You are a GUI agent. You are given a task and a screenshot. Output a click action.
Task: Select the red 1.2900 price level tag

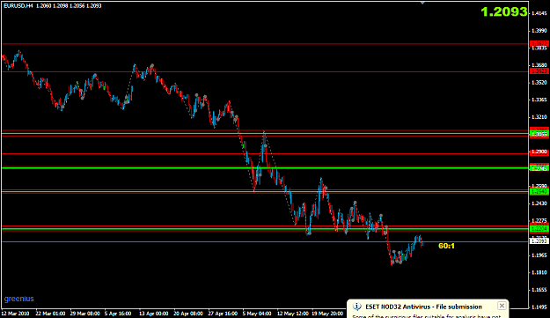coord(539,152)
